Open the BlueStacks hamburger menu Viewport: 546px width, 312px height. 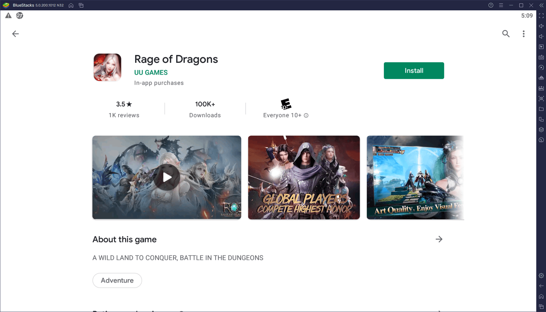click(501, 5)
